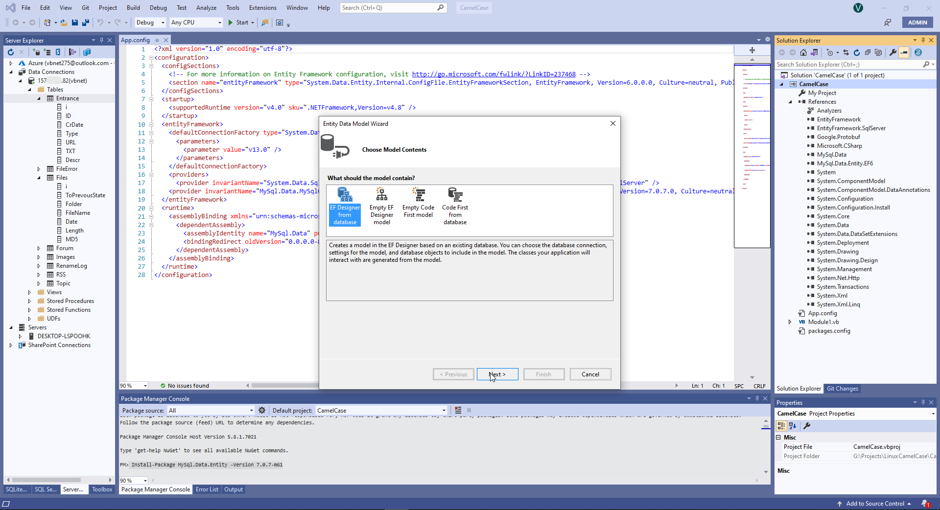Select packages.config in Solution Explorer

tap(829, 331)
